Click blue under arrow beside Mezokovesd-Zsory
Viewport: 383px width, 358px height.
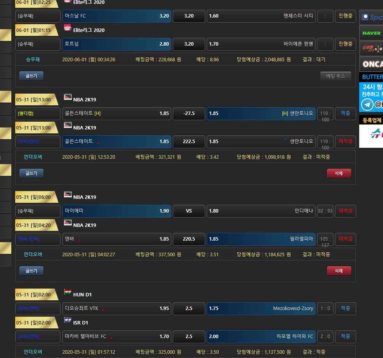tap(268, 307)
